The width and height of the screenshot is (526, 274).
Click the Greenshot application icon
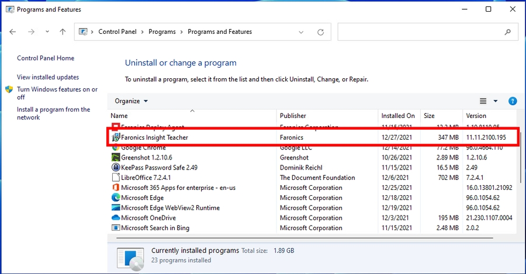[116, 157]
